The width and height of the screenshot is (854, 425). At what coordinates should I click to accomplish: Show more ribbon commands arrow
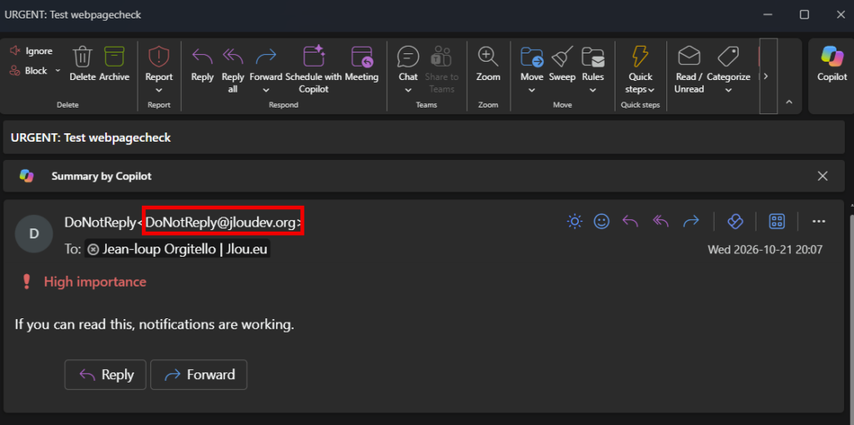click(x=768, y=76)
